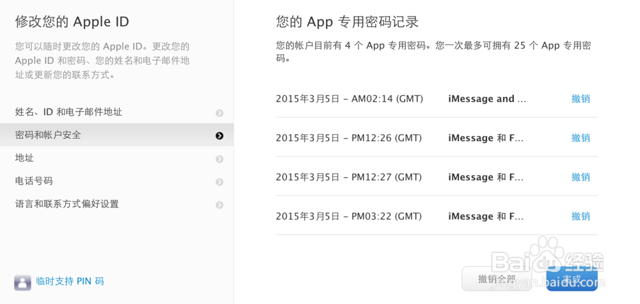This screenshot has height=304, width=640.
Task: Go to the 电话号码 section
Action: coord(116,181)
